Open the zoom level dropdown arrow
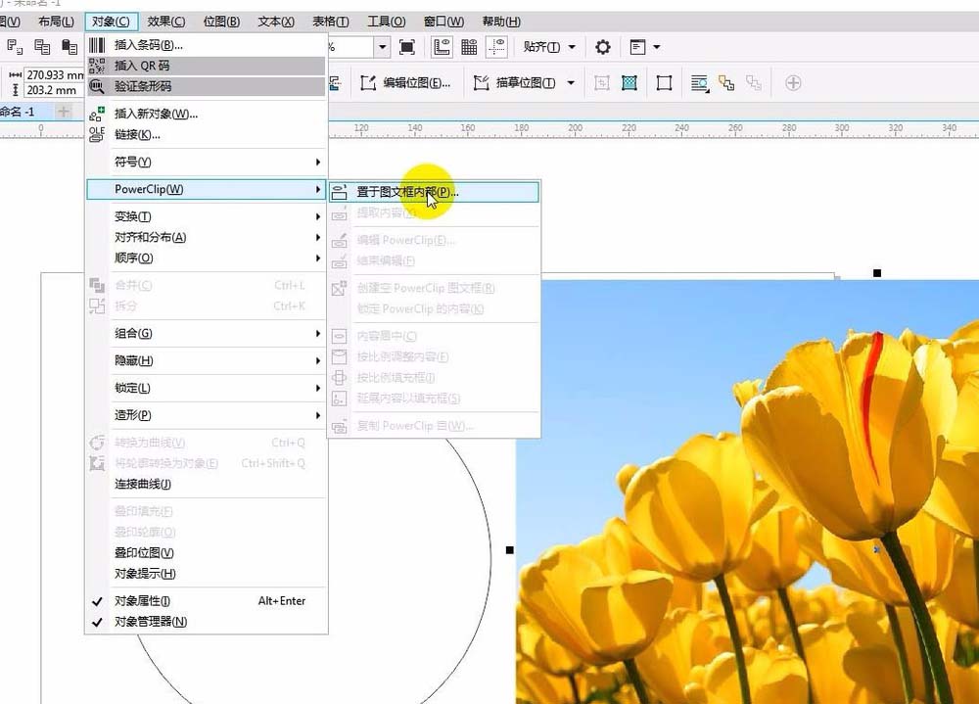The width and height of the screenshot is (979, 704). [x=382, y=47]
